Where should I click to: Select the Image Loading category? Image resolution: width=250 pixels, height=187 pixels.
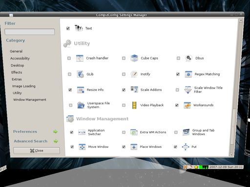[x=24, y=86]
